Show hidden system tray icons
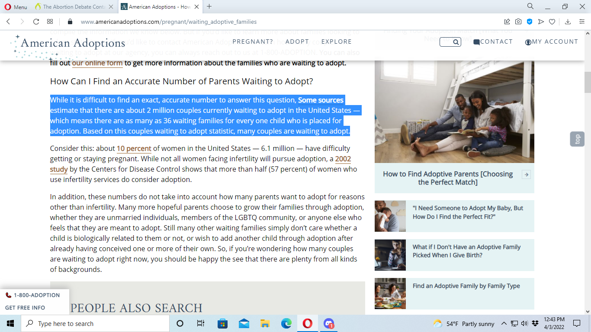Screen dimensions: 591x332 tap(504, 323)
